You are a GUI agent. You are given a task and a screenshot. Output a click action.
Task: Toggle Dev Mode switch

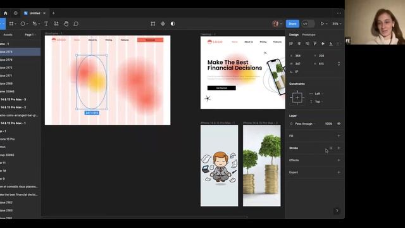click(x=308, y=24)
